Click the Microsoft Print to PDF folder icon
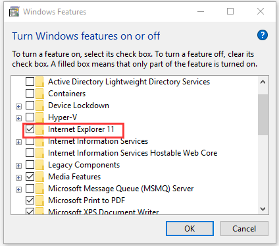The width and height of the screenshot is (279, 246). pyautogui.click(x=39, y=200)
